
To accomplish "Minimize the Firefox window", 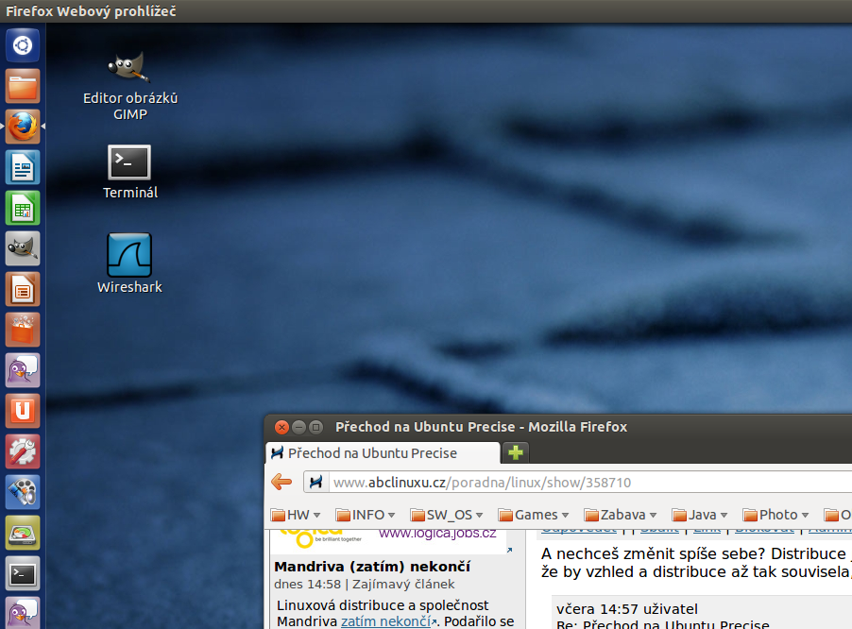I will pos(298,428).
